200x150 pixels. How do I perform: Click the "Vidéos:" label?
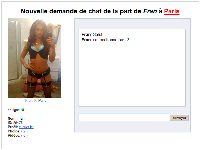tap(14, 135)
